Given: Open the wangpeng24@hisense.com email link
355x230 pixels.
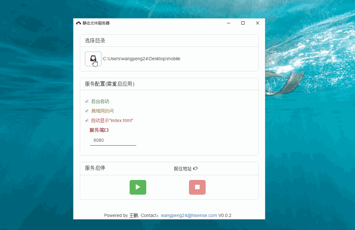Looking at the screenshot, I should tap(189, 215).
